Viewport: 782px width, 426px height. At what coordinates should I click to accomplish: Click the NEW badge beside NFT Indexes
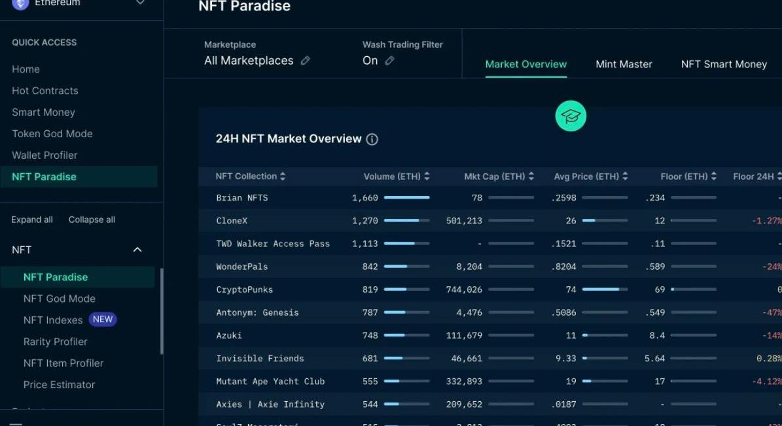103,319
